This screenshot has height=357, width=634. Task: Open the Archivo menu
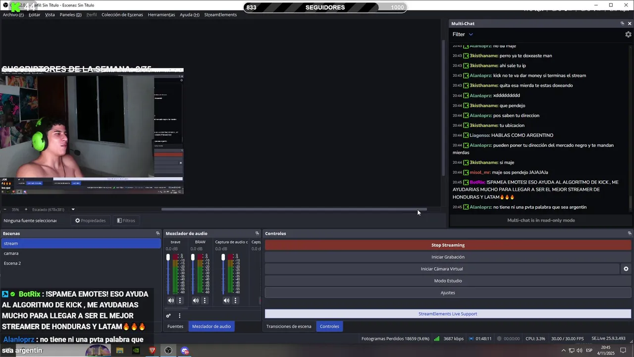(13, 15)
